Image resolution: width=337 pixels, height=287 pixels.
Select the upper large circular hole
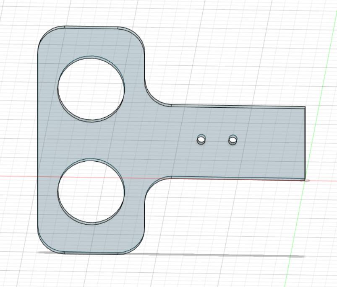tap(91, 89)
